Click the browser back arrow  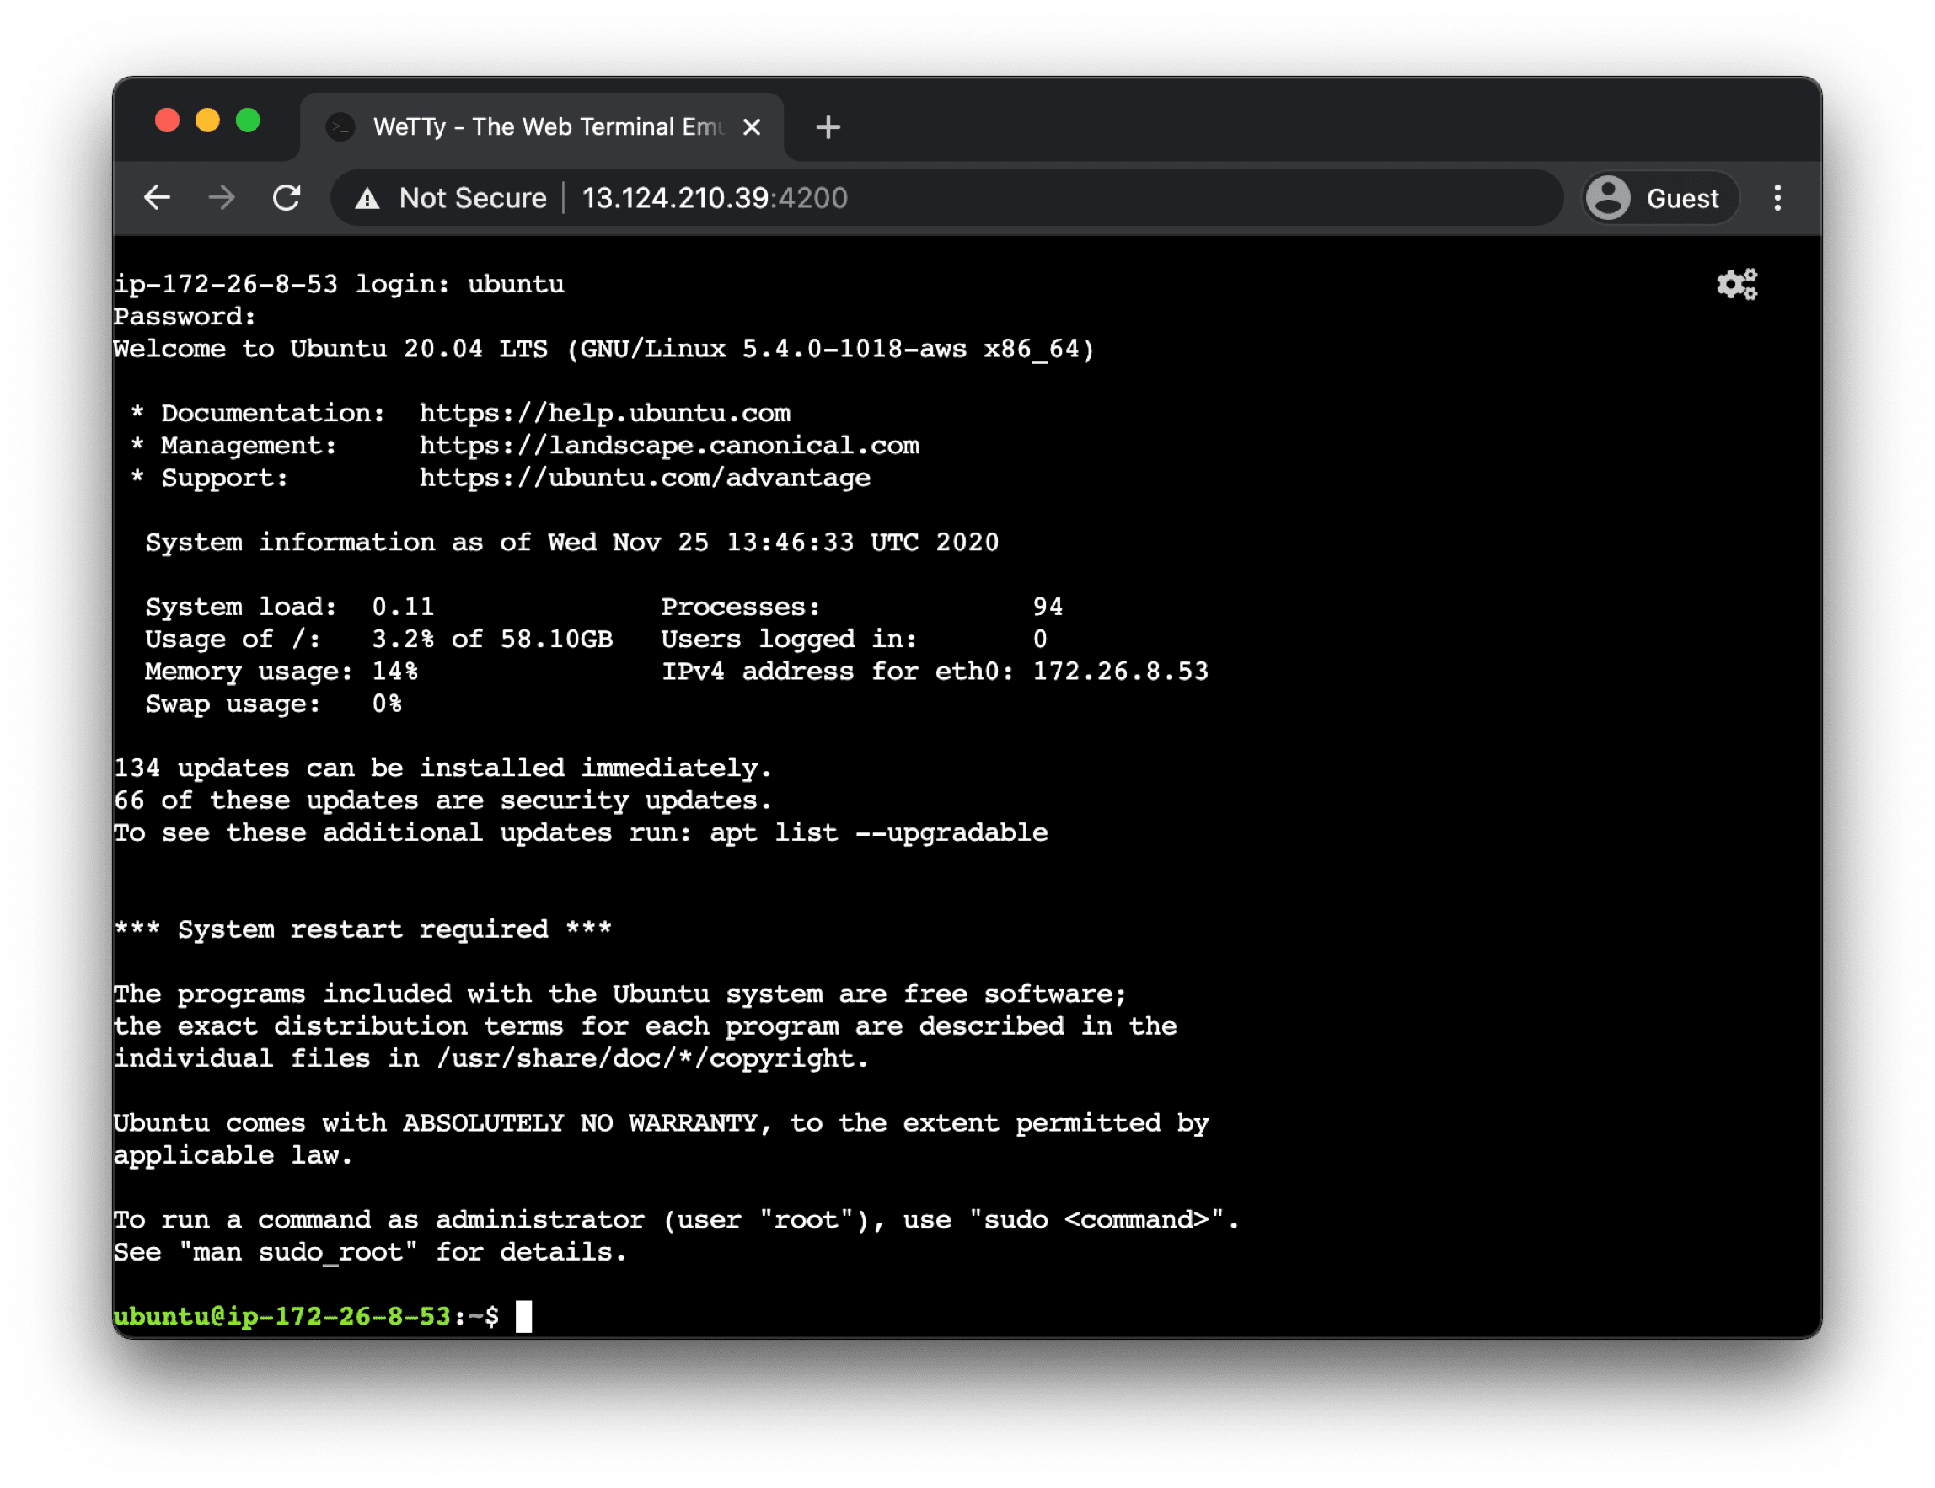pyautogui.click(x=158, y=197)
